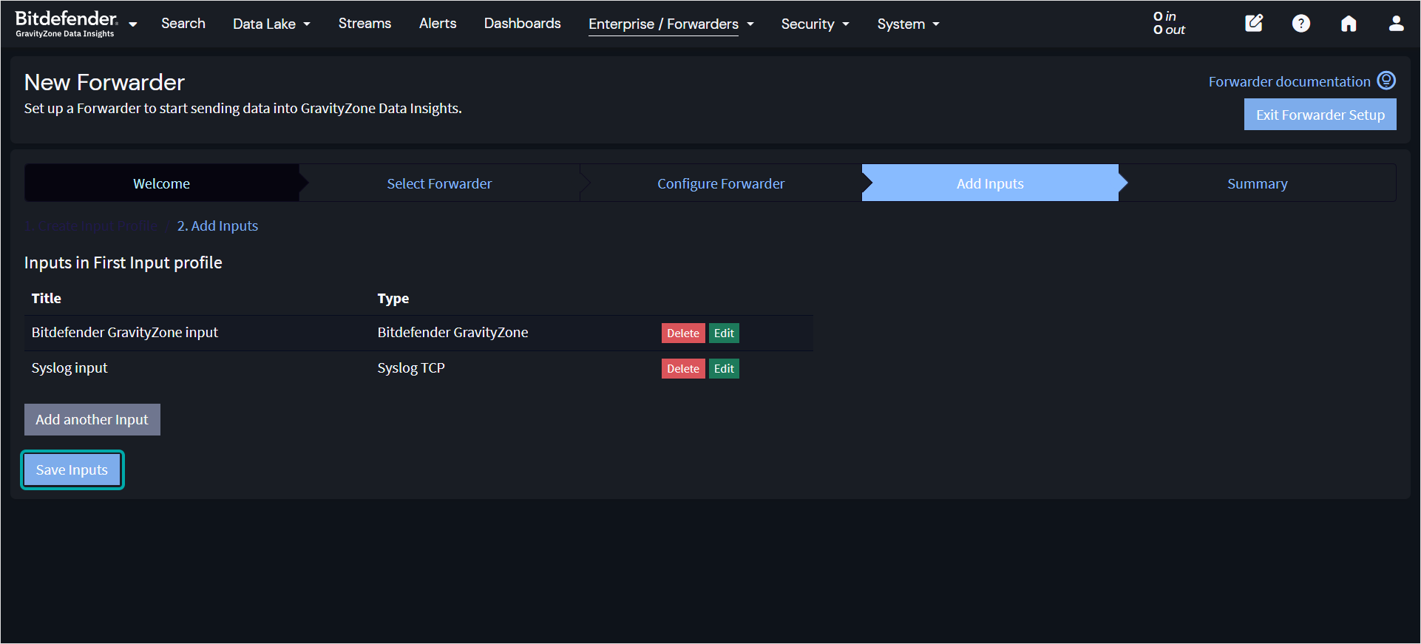Expand the System menu
1421x644 pixels.
(x=908, y=24)
